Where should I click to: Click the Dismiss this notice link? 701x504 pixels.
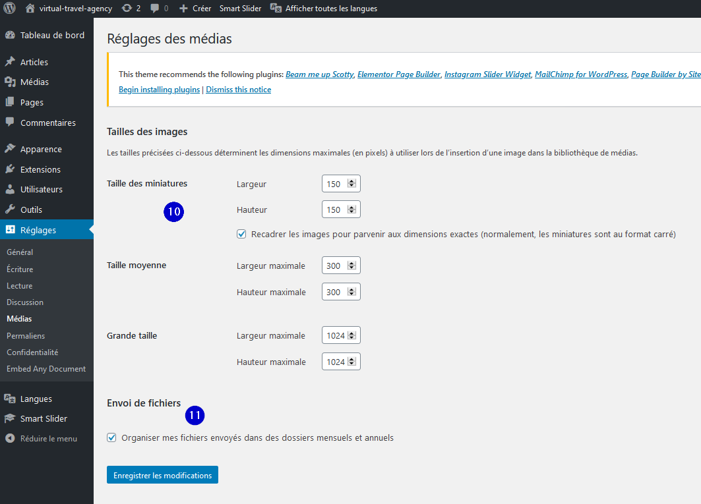(x=238, y=90)
